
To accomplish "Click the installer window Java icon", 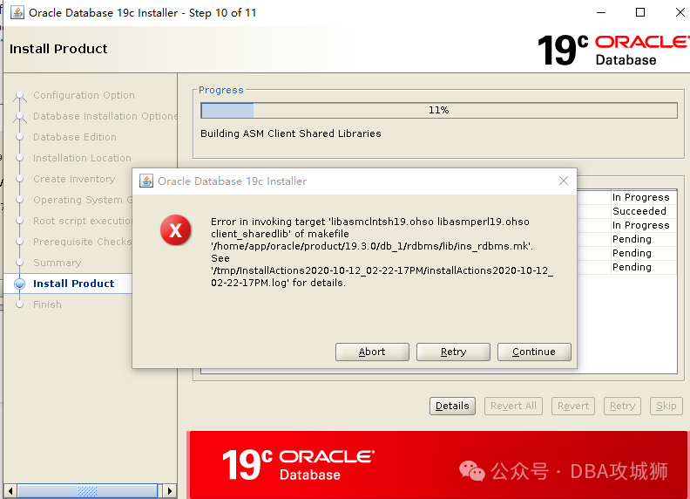I will pyautogui.click(x=17, y=12).
